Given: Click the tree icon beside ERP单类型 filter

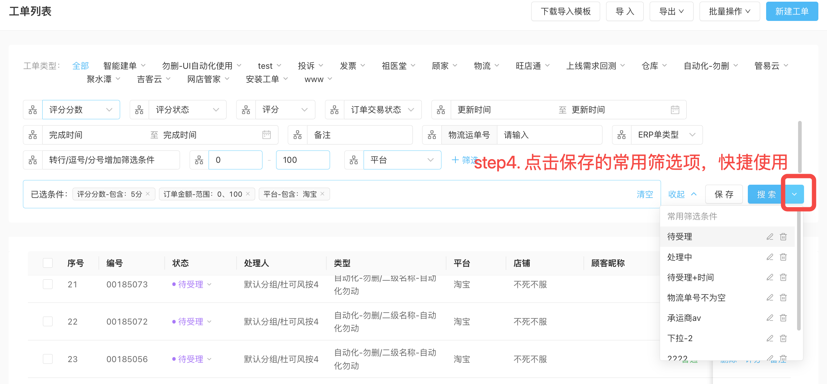Looking at the screenshot, I should 621,135.
